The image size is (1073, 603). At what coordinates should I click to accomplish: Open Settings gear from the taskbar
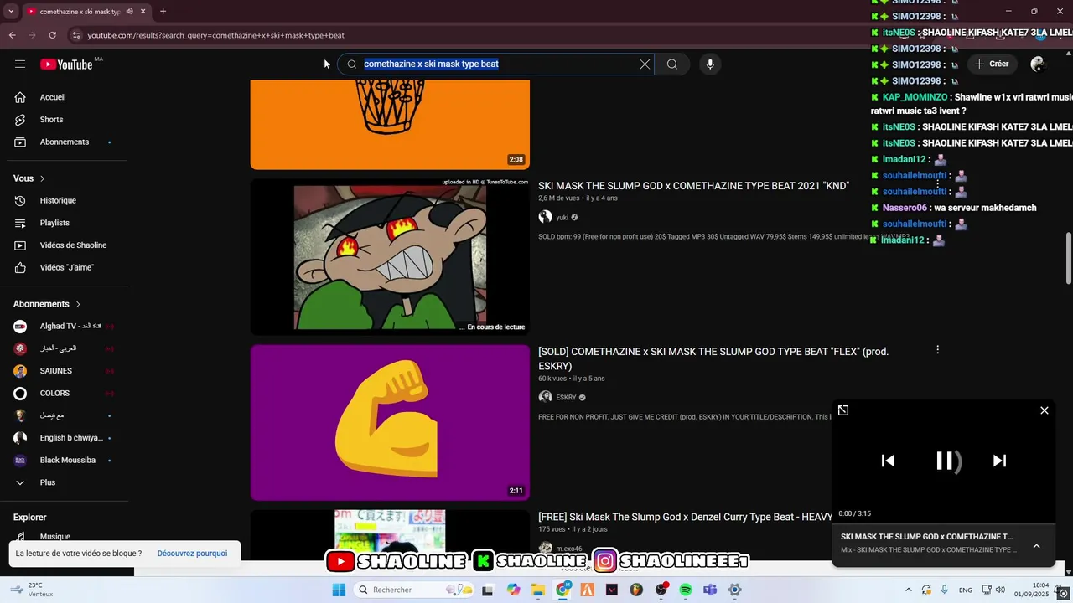pyautogui.click(x=735, y=590)
